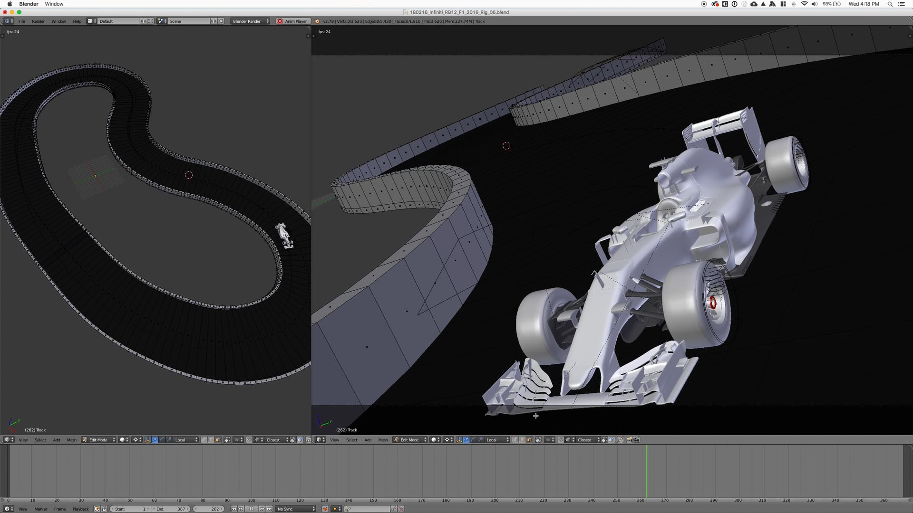
Task: Enable face select mode in left viewport
Action: tap(218, 440)
